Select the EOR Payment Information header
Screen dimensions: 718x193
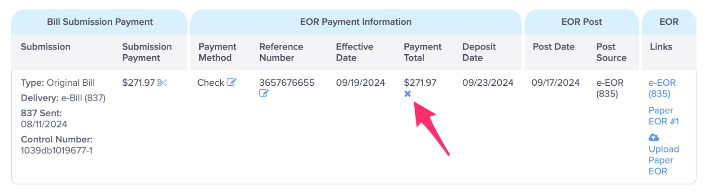[355, 22]
